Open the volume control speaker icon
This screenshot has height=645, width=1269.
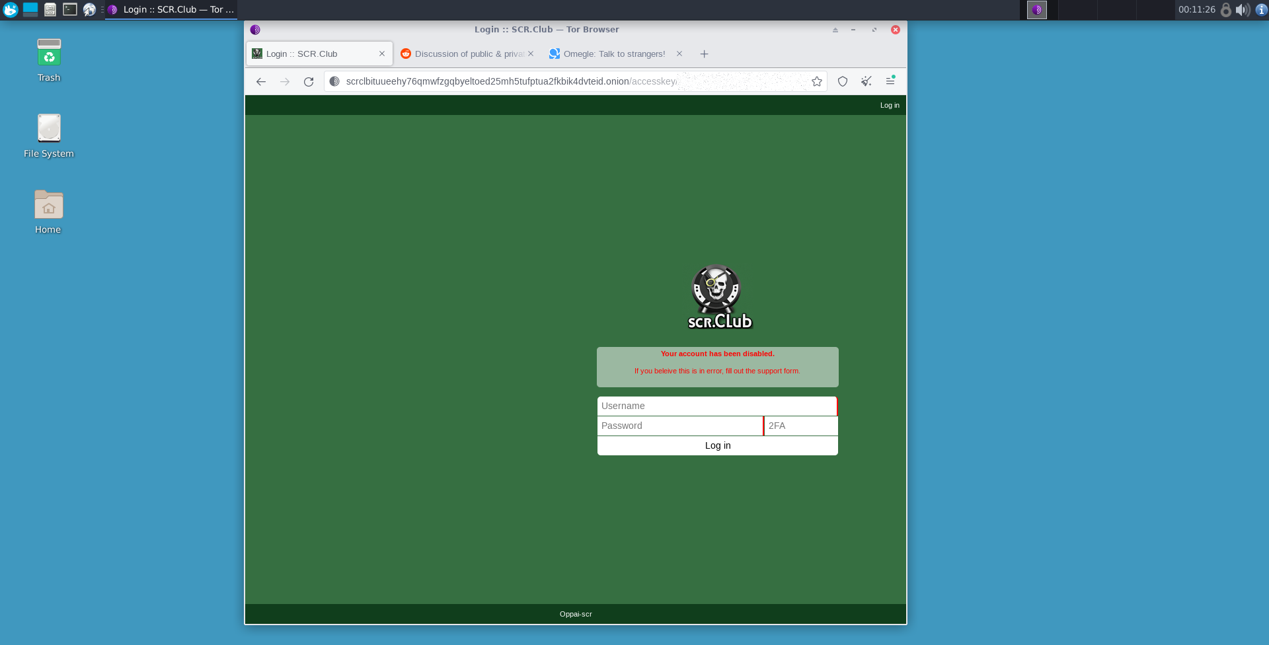[1243, 9]
